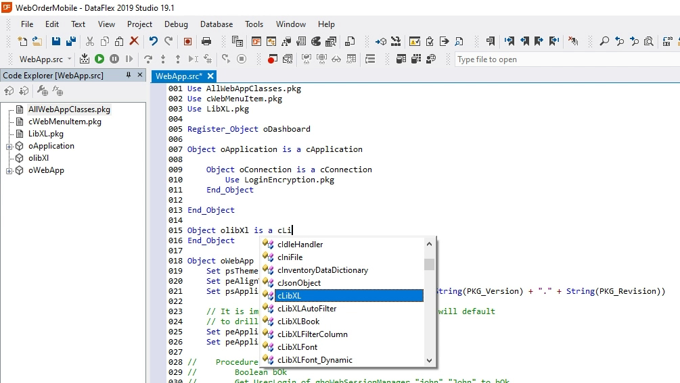Expand the oApplication tree node
The width and height of the screenshot is (680, 383).
(9, 147)
